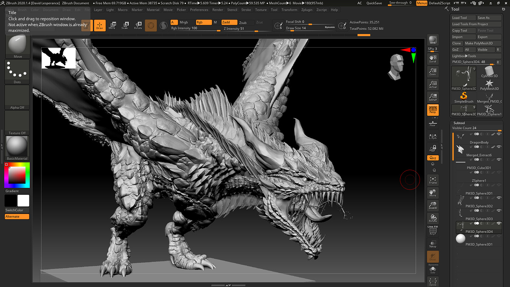Click the dragon silhouette thumbnail
The image size is (510, 287).
click(58, 58)
